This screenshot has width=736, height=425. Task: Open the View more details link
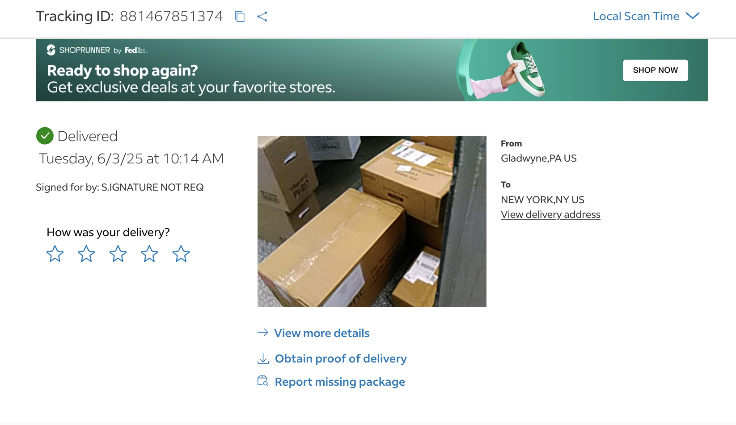pos(322,333)
